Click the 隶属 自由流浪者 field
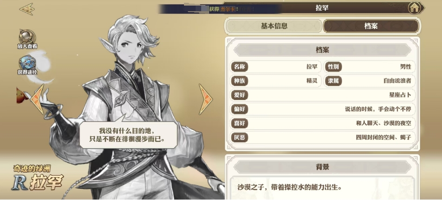The width and height of the screenshot is (442, 200). [369, 81]
